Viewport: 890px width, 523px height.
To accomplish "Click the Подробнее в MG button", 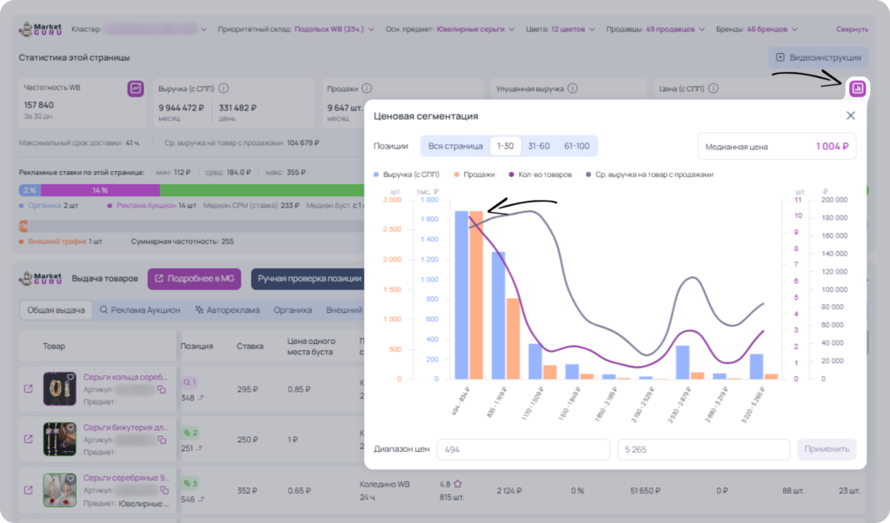I will (194, 279).
